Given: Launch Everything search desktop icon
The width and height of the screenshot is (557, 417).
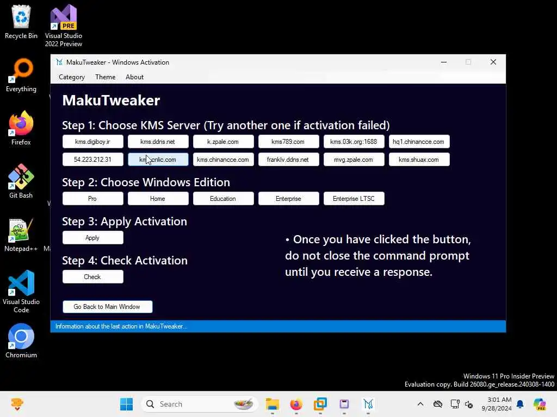Looking at the screenshot, I should point(21,75).
